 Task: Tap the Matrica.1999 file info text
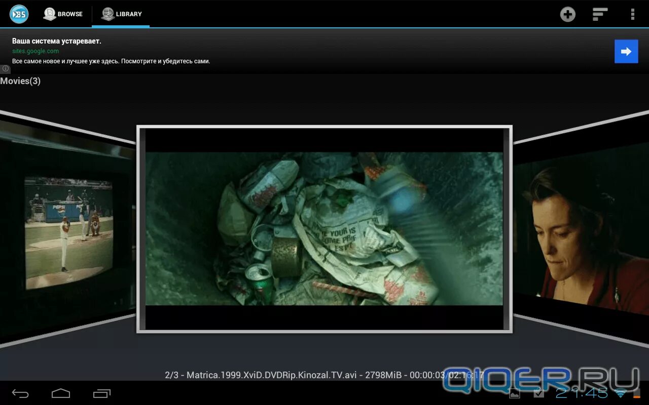[324, 375]
